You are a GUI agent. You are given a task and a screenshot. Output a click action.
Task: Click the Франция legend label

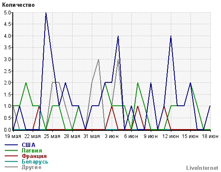click(x=34, y=156)
